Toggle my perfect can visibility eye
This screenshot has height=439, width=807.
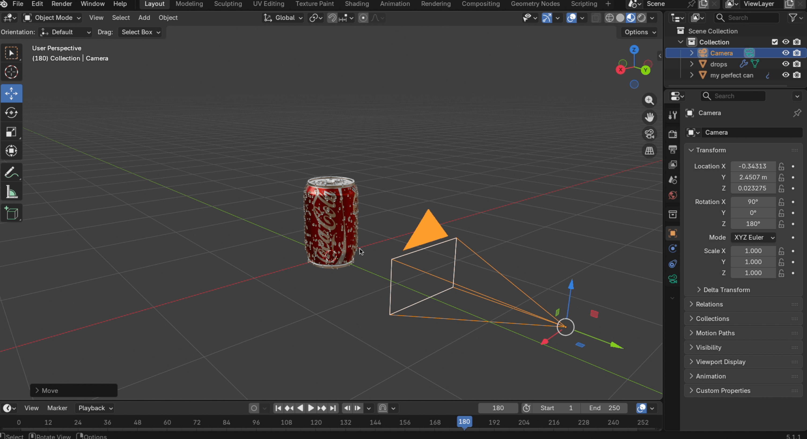pos(785,75)
